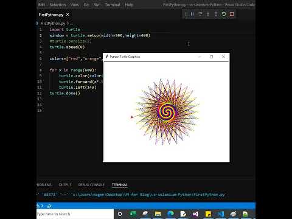Open the Terminal menu
Viewport: 292px width, 219px height.
click(x=113, y=5)
